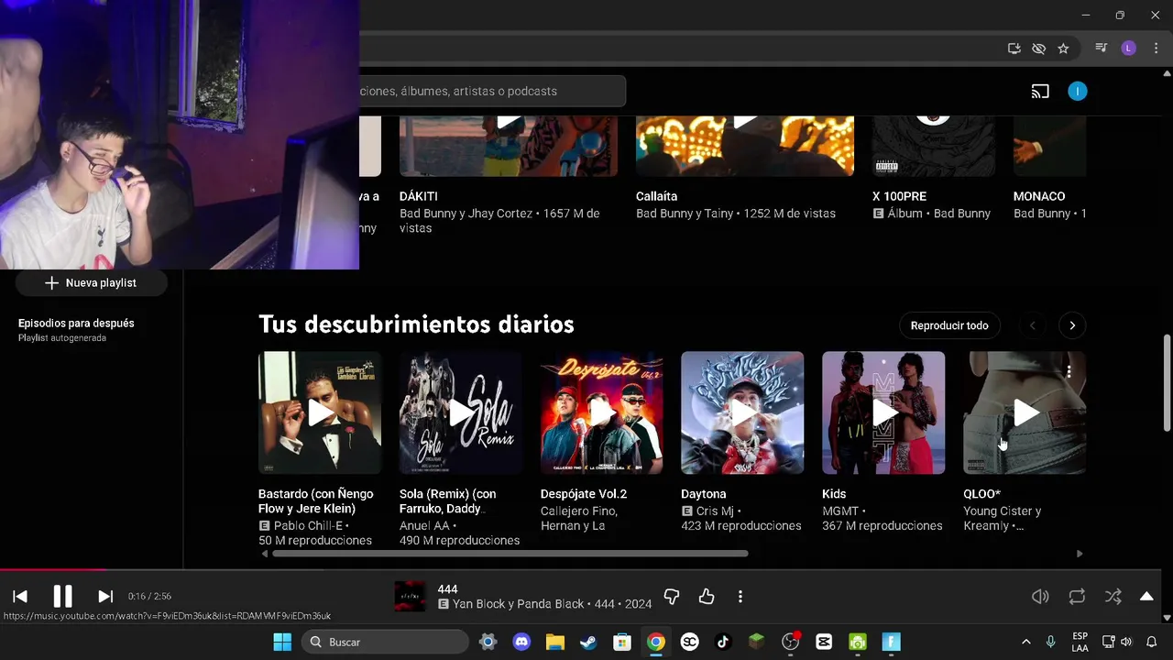Play Bastardo by Pablo Chill-E
This screenshot has height=660, width=1173.
pos(320,412)
